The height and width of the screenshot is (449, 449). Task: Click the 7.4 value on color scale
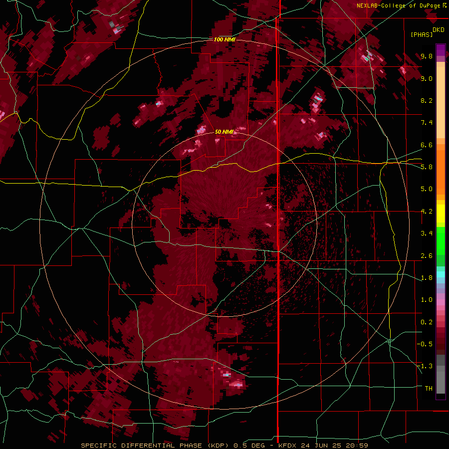coord(427,123)
